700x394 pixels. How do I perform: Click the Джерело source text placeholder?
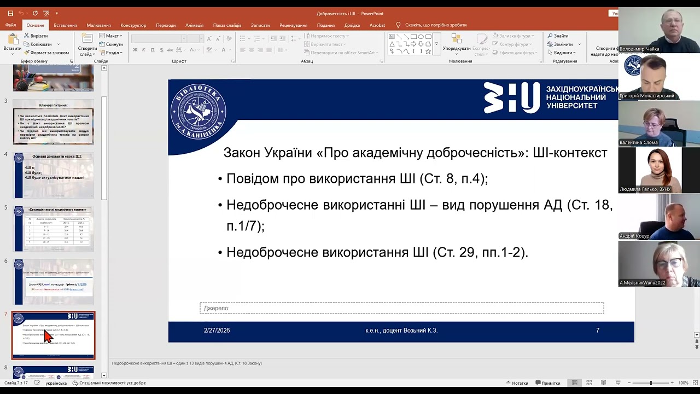pos(401,308)
